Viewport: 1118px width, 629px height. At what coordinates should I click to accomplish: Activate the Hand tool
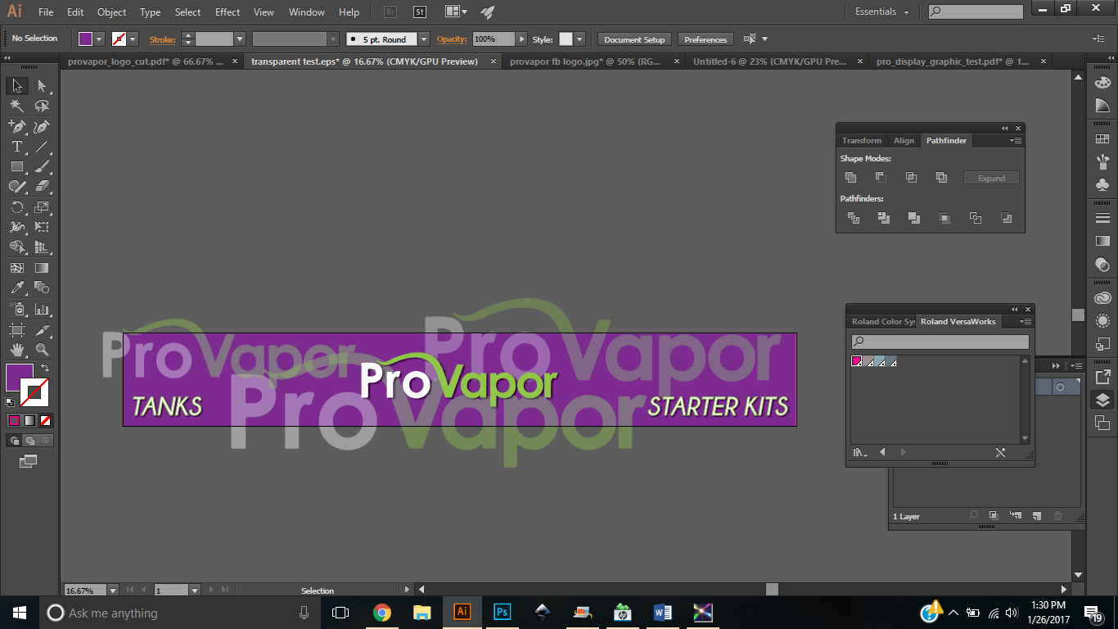[x=17, y=350]
